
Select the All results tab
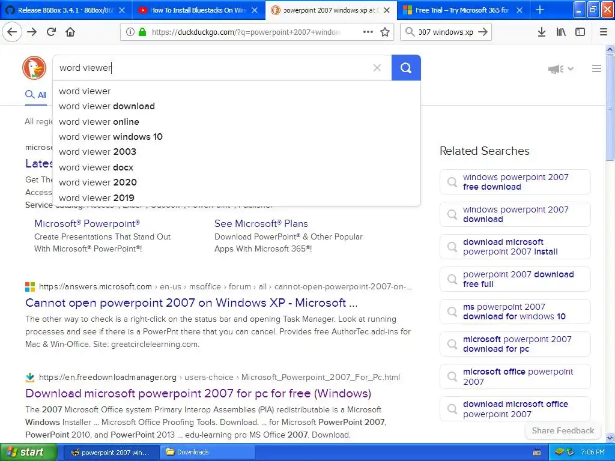coord(35,94)
